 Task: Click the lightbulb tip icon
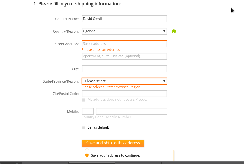point(87,155)
